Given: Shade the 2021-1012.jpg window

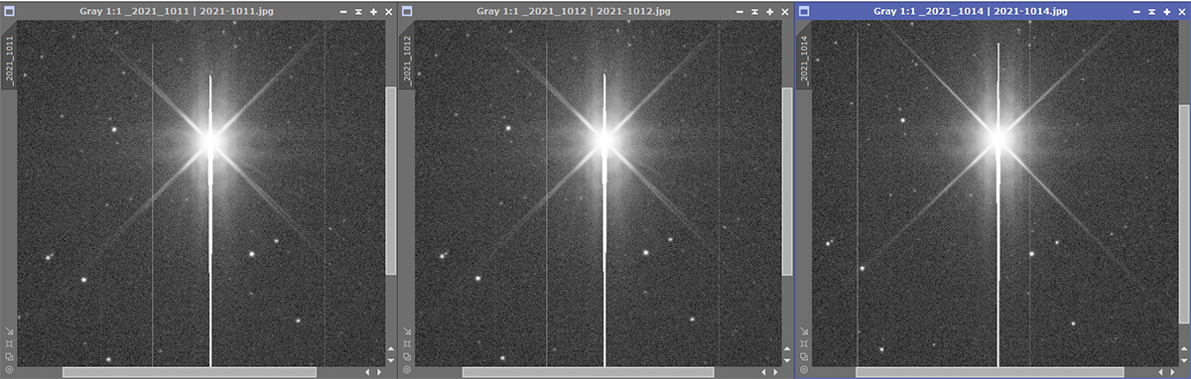Looking at the screenshot, I should click(755, 12).
